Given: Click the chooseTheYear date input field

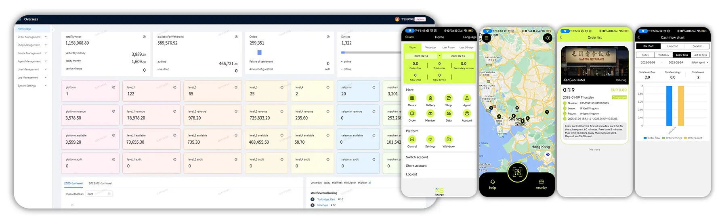Looking at the screenshot, I should click(x=99, y=194).
